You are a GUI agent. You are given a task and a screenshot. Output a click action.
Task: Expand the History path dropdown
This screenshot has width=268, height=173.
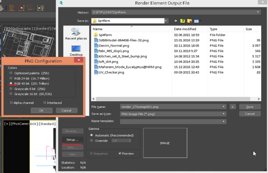258,12
